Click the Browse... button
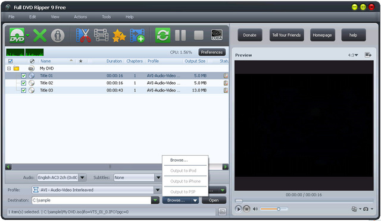 (x=177, y=200)
